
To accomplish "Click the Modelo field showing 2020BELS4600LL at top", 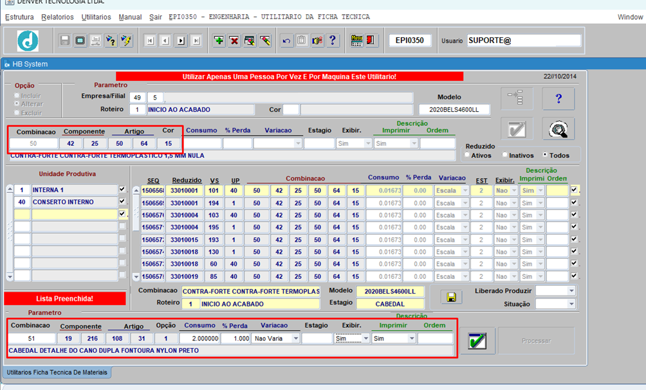I will click(x=454, y=110).
